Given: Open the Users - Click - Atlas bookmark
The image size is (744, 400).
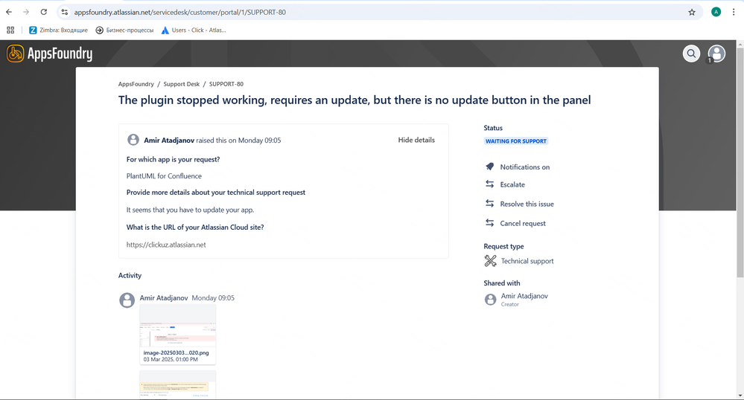Looking at the screenshot, I should point(194,30).
